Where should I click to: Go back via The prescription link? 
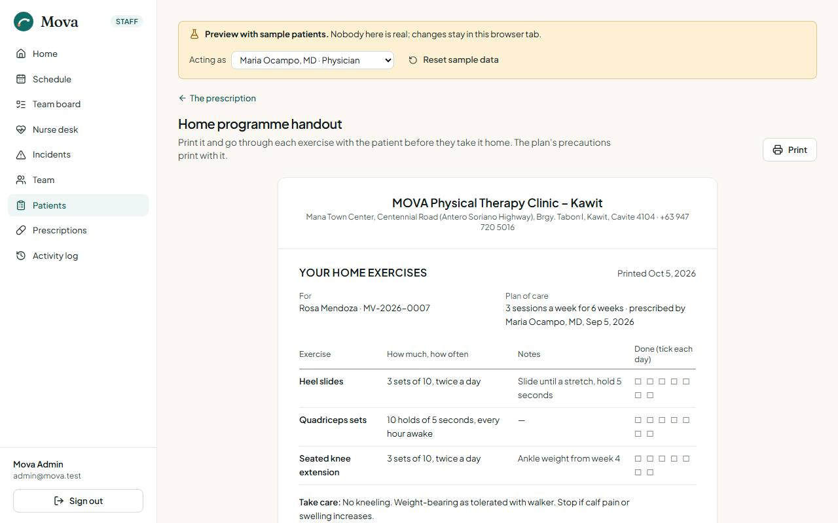[217, 98]
